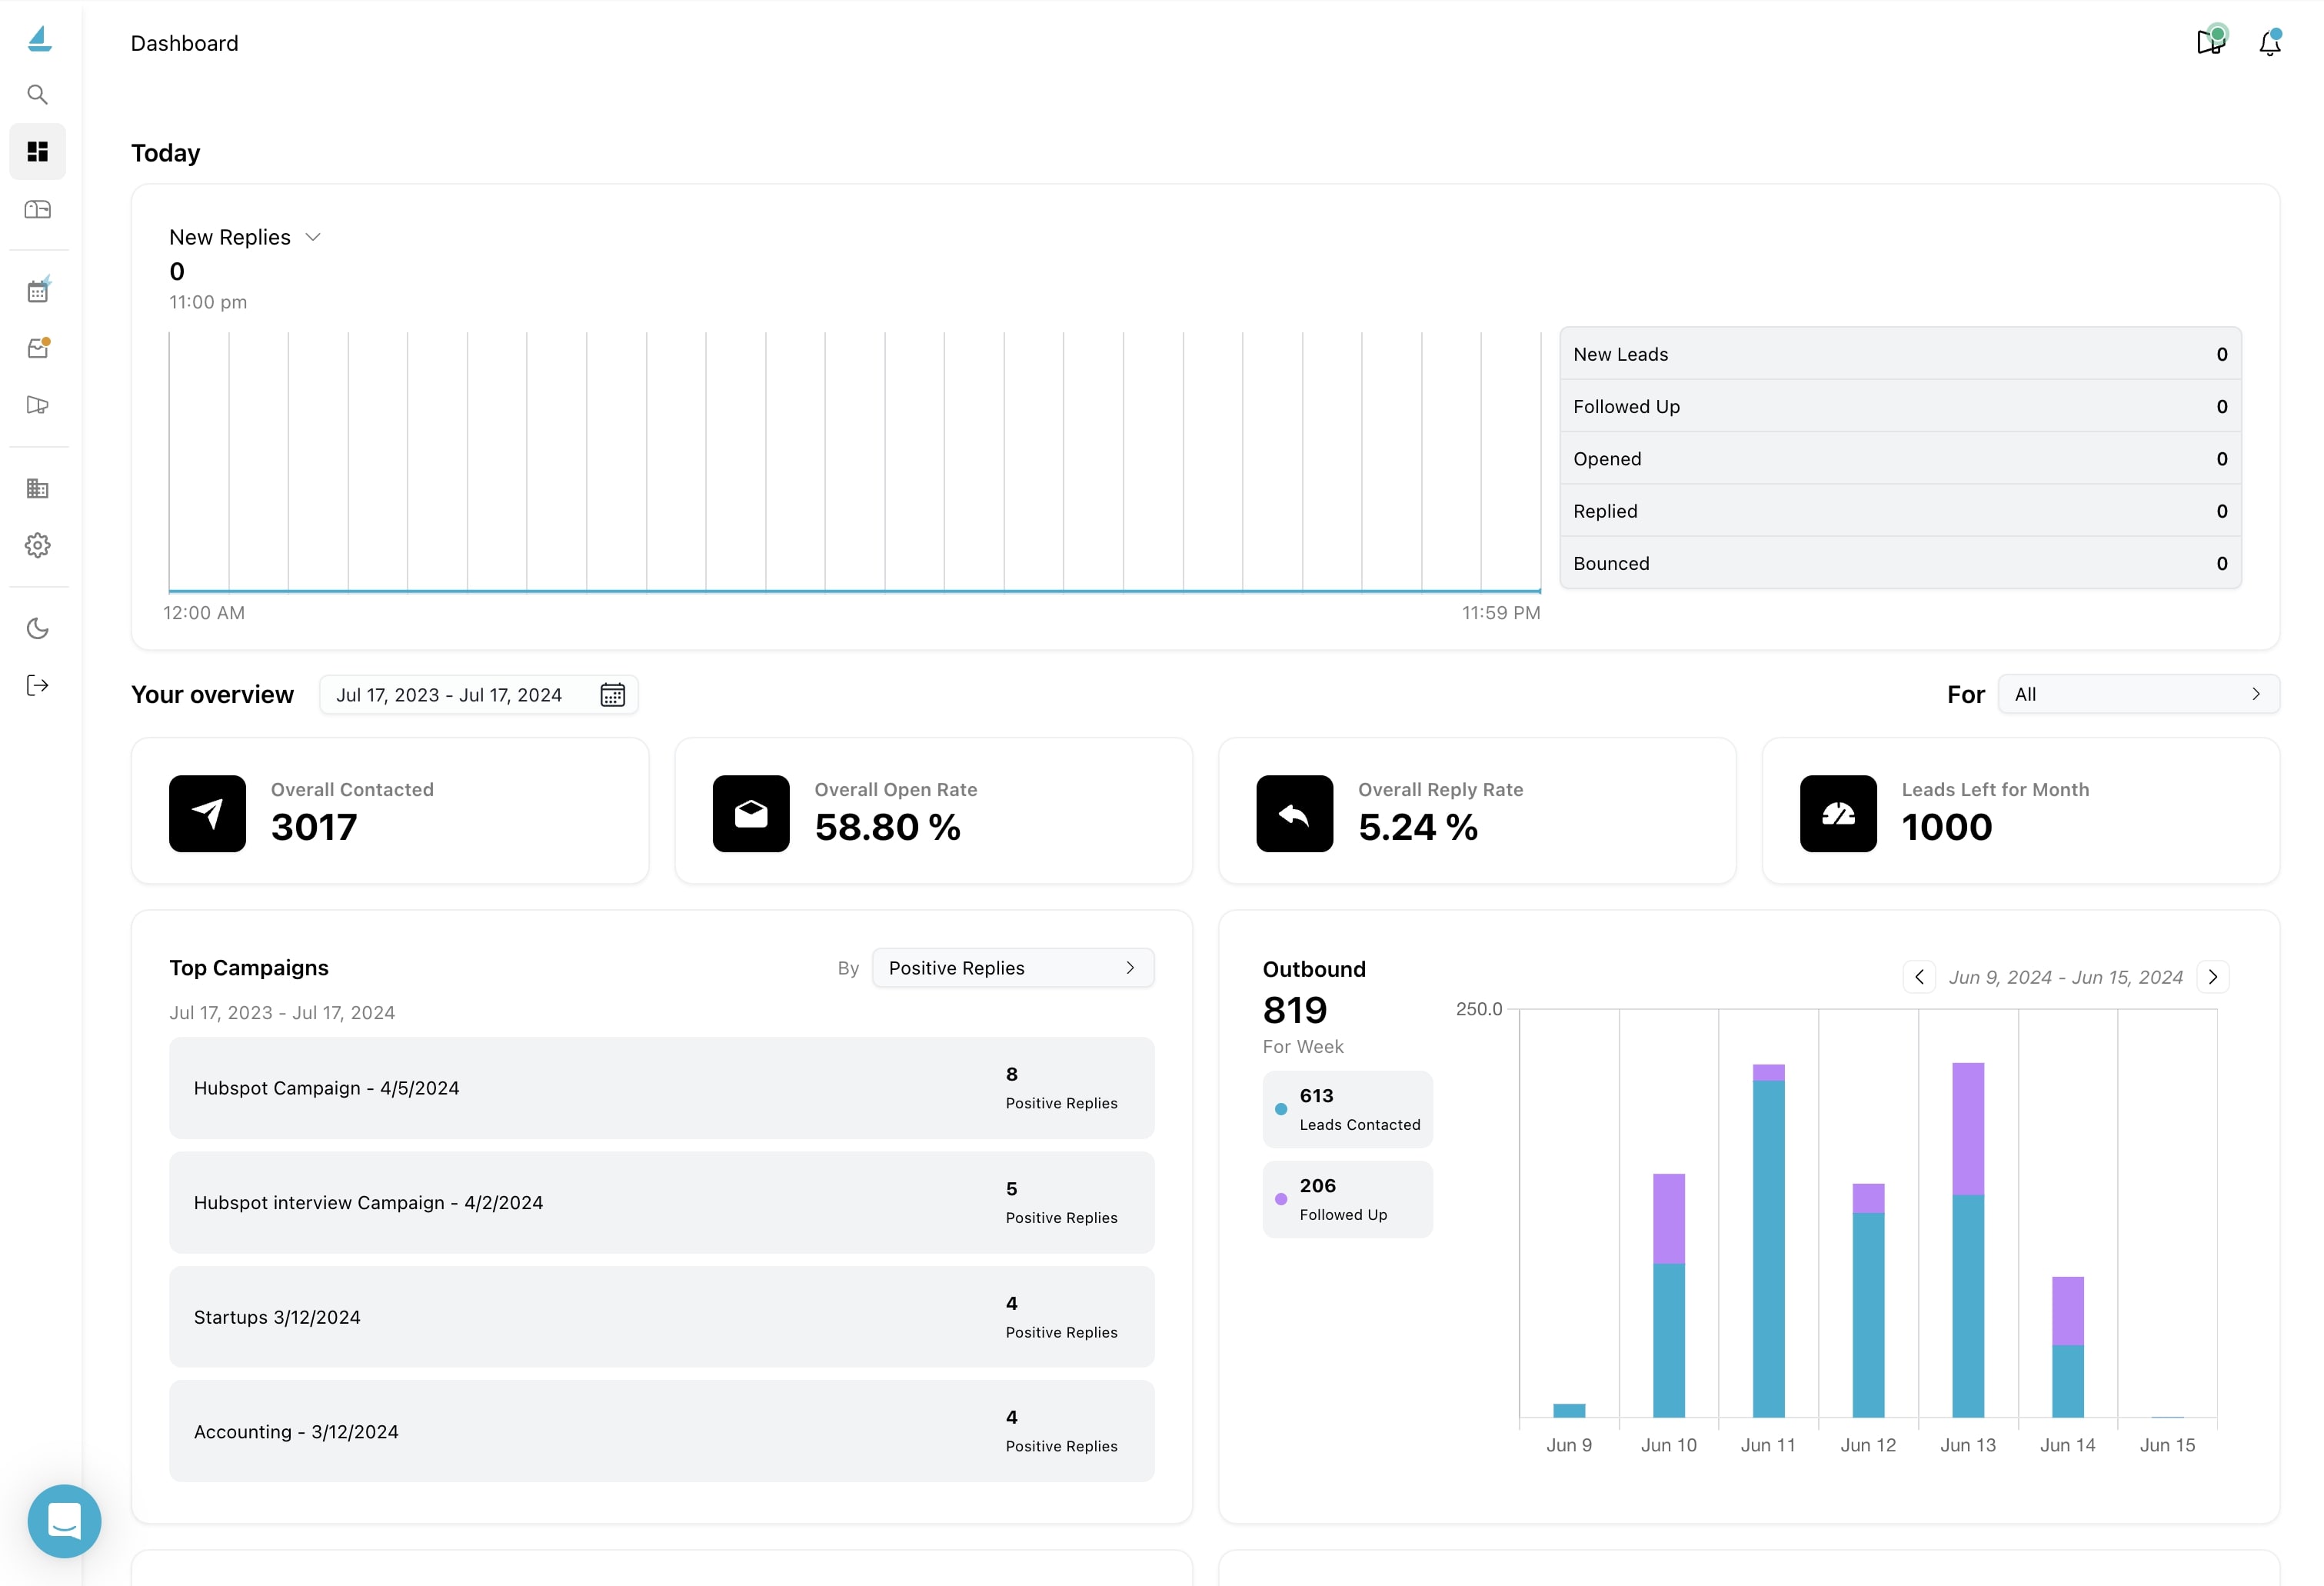This screenshot has width=2324, height=1586.
Task: Toggle dark mode moon icon
Action: click(x=38, y=629)
